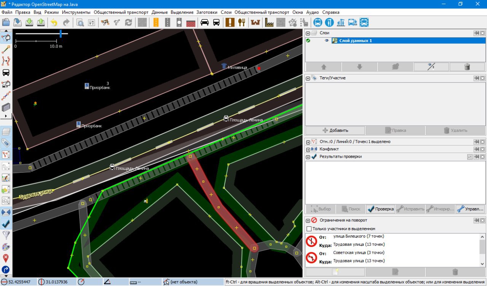Viewport: 487px width, 286px height.
Task: Expand the Конфликт panel
Action: (x=308, y=149)
